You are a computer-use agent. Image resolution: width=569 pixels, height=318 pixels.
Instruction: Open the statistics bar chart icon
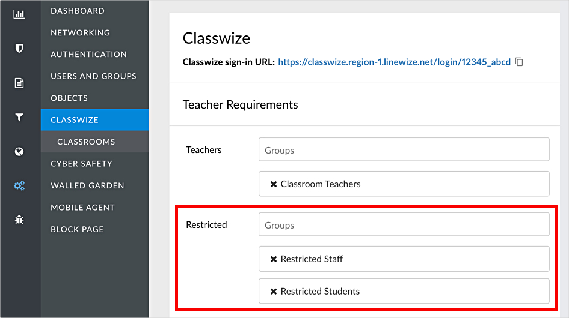(19, 14)
